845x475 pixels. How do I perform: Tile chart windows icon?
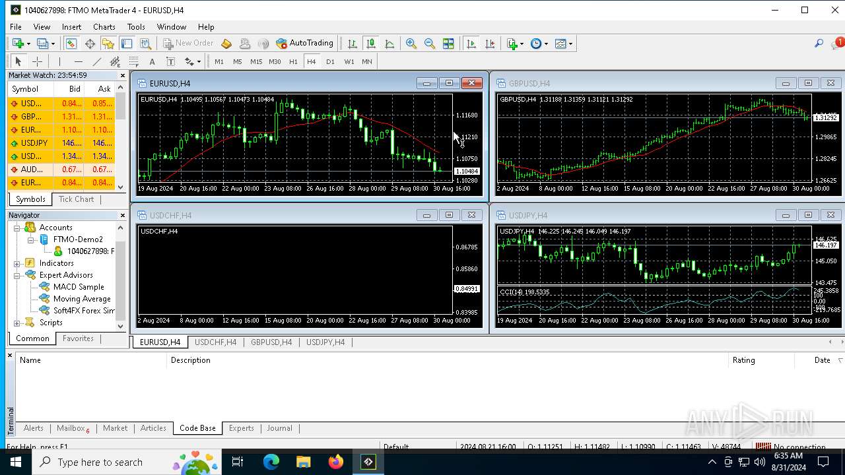(x=448, y=44)
